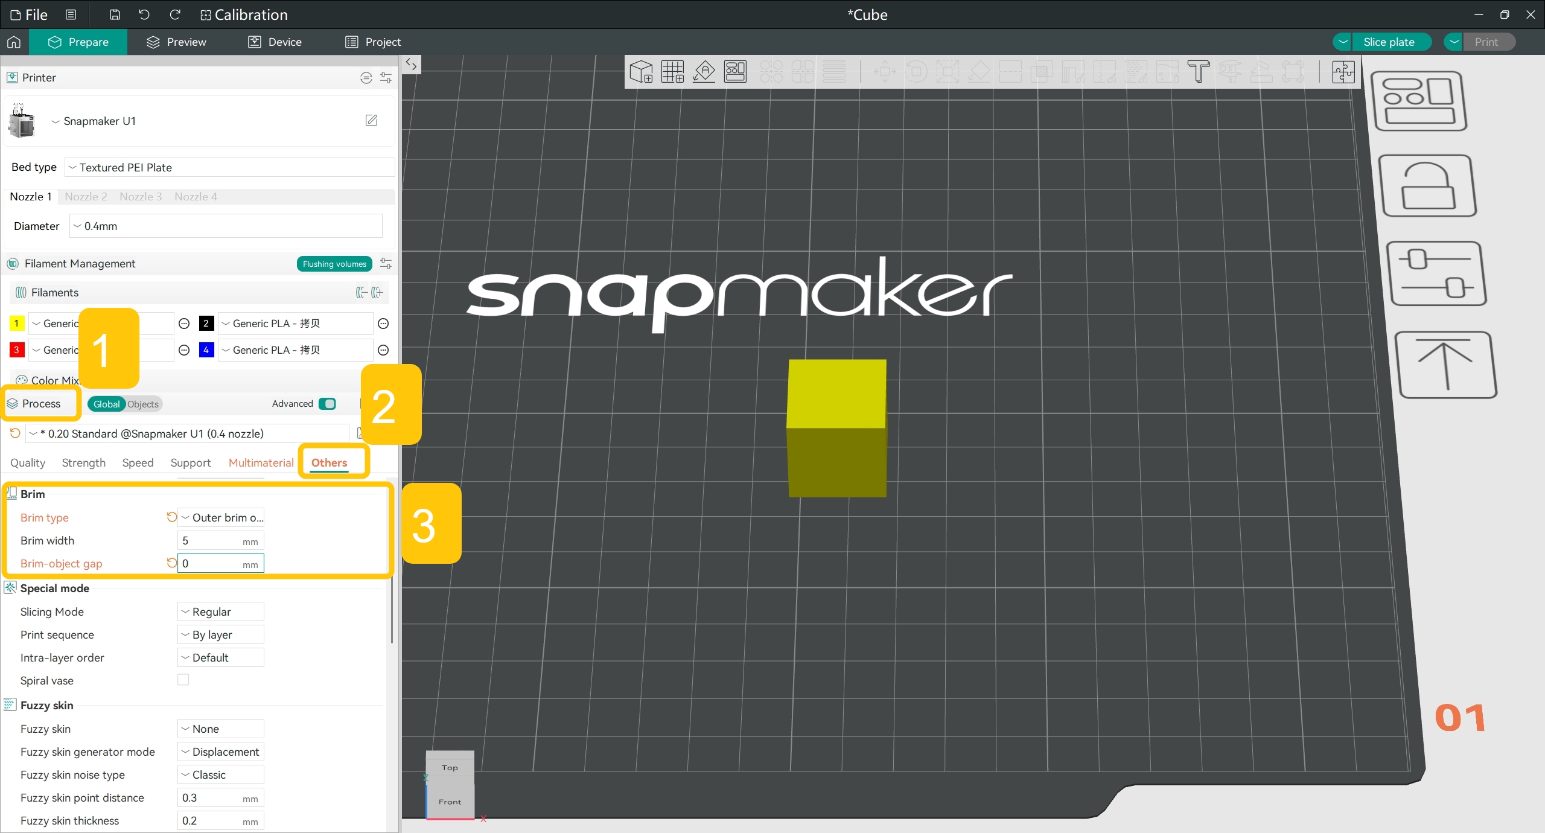Enable the Spiral vase checkbox

click(x=183, y=680)
